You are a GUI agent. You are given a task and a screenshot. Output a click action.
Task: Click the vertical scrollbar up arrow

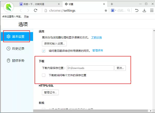[x=154, y=31]
